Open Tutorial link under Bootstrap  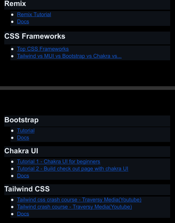26,131
